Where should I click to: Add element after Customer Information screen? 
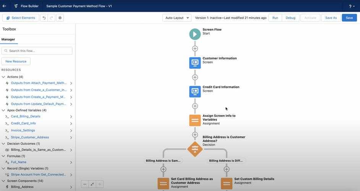pos(195,78)
